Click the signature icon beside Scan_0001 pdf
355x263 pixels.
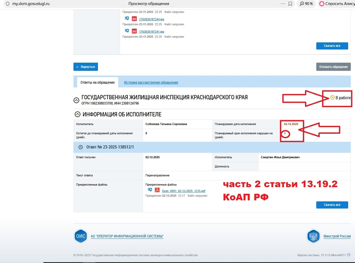[150, 190]
